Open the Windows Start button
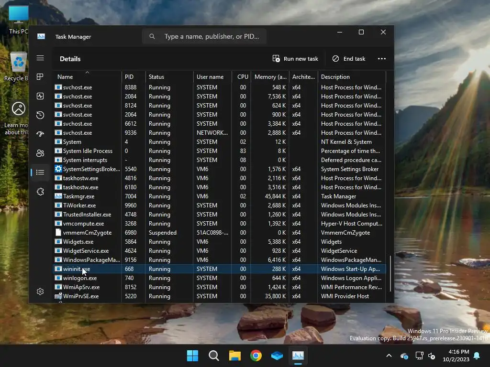This screenshot has height=367, width=490. pyautogui.click(x=192, y=356)
